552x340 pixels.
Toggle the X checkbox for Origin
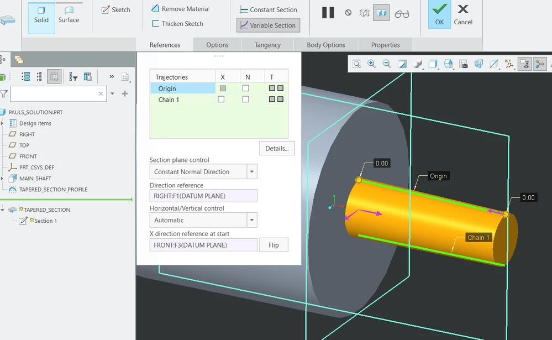coord(223,88)
